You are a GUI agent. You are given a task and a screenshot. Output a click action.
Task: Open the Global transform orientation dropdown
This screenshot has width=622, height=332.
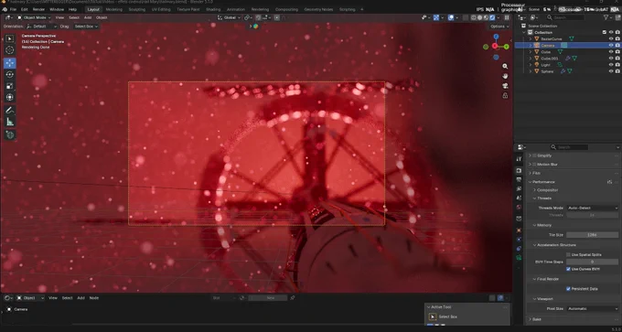[230, 17]
